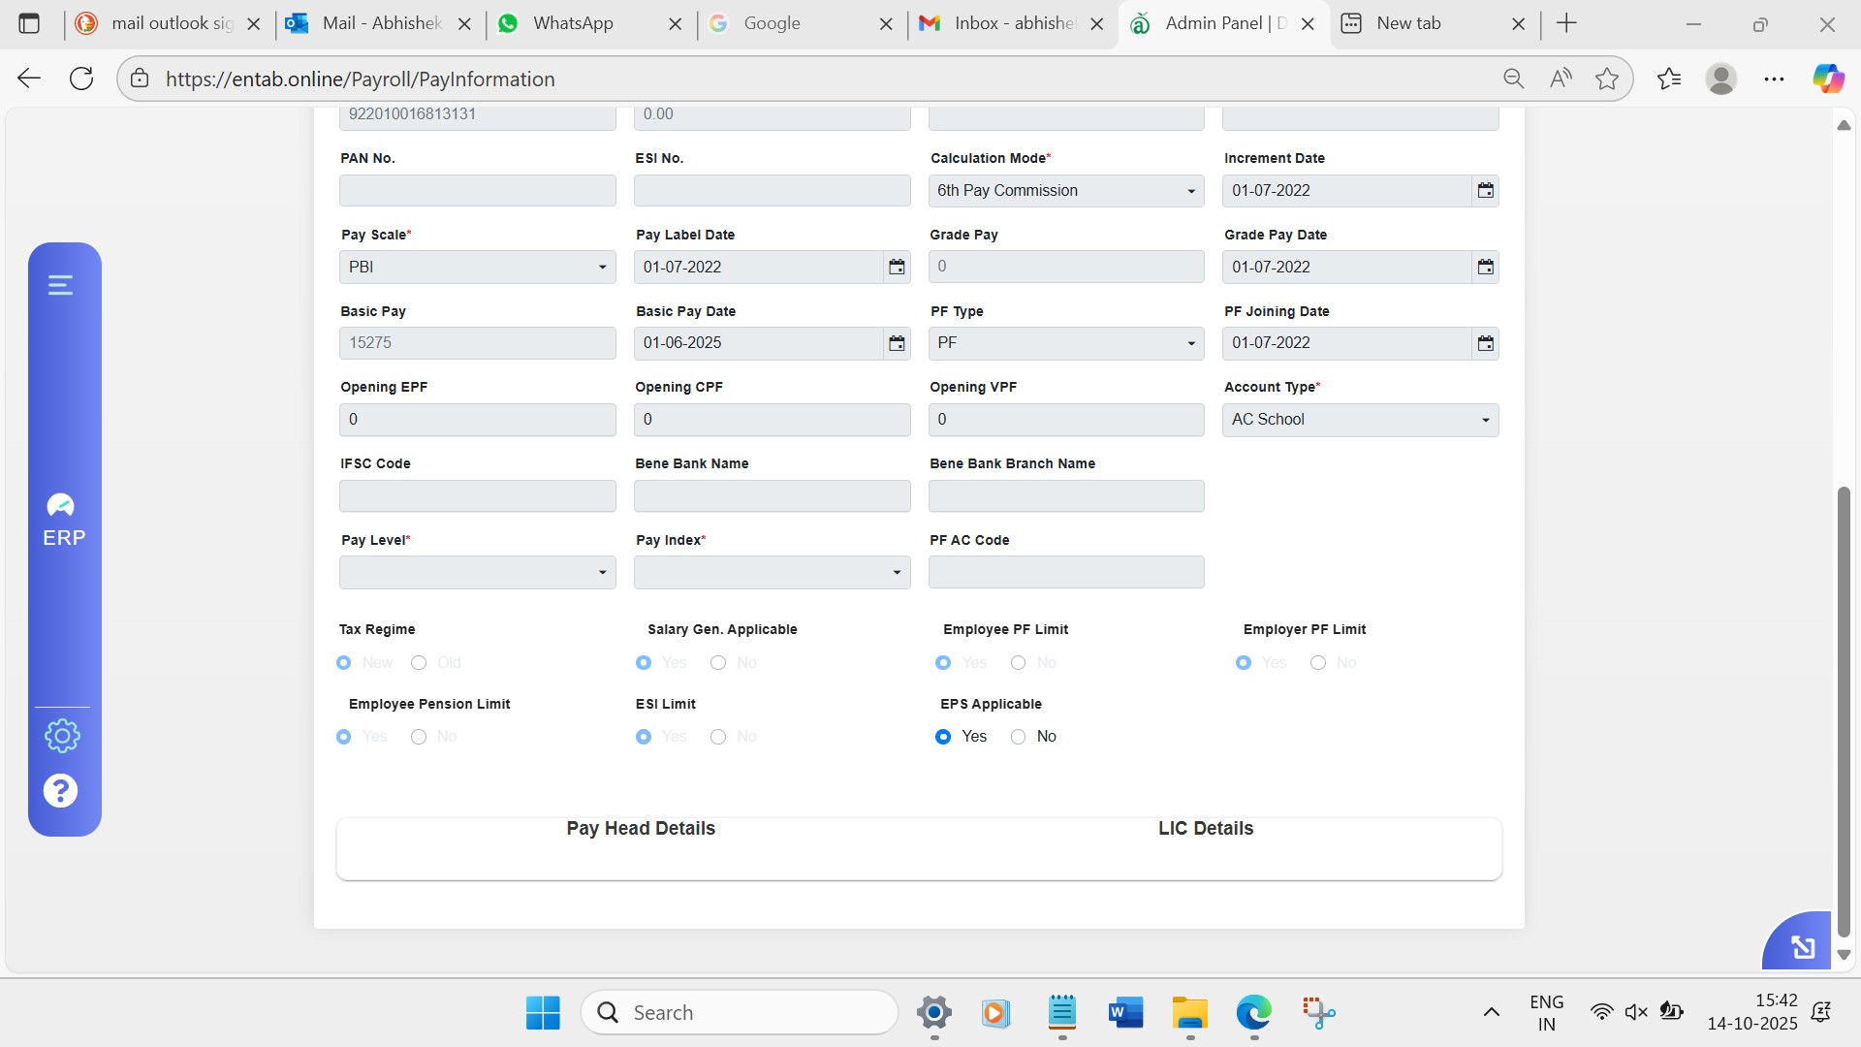Open the Basic Pay Date calendar icon
1861x1047 pixels.
point(897,343)
